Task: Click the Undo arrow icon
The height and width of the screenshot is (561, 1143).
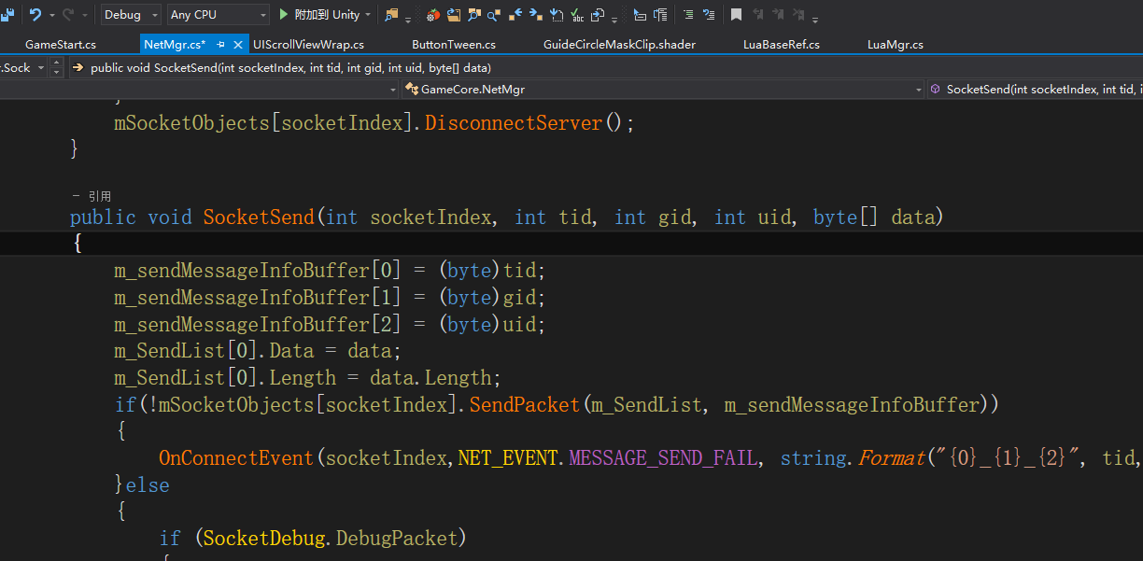Action: coord(35,14)
